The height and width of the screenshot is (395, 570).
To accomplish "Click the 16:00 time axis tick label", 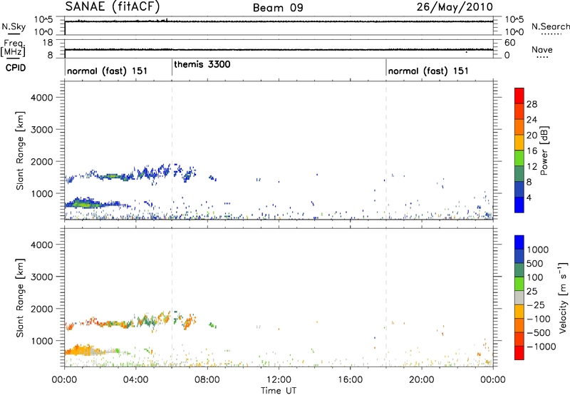I will tap(350, 379).
